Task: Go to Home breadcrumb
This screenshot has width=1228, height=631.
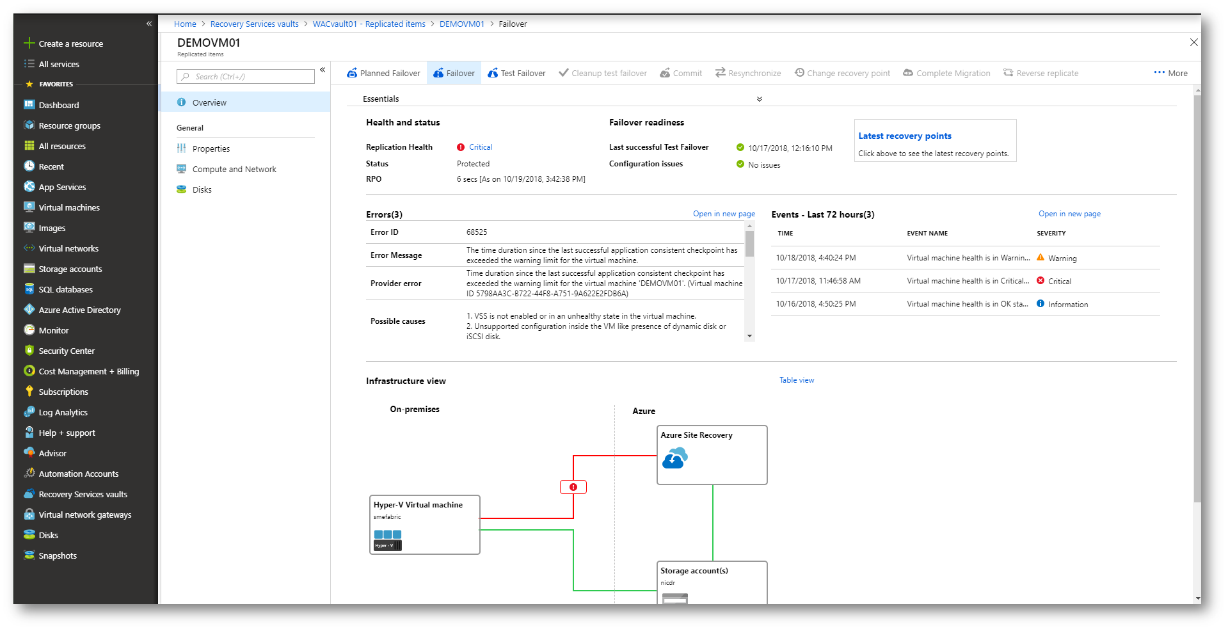Action: pos(185,24)
